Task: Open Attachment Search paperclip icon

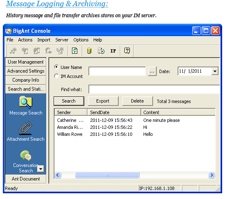Action: point(25,128)
